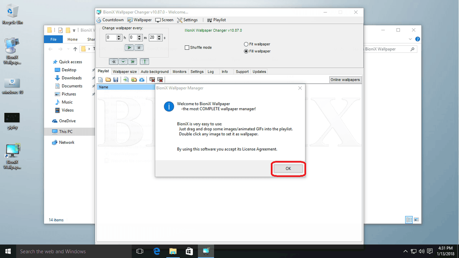459x258 pixels.
Task: Open the Auto background tab
Action: point(155,71)
